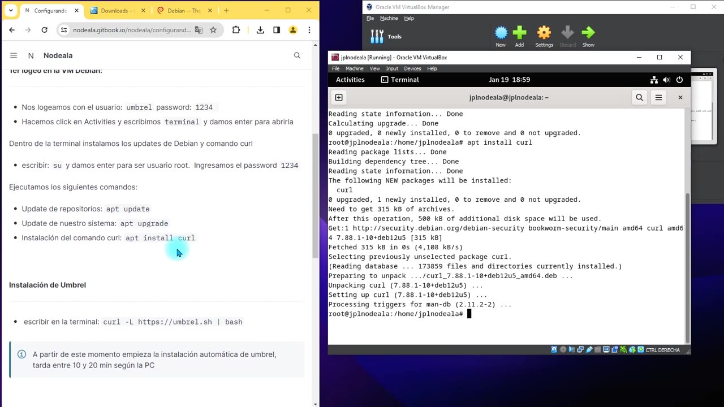Click the GNOME network status icon

tap(654, 80)
